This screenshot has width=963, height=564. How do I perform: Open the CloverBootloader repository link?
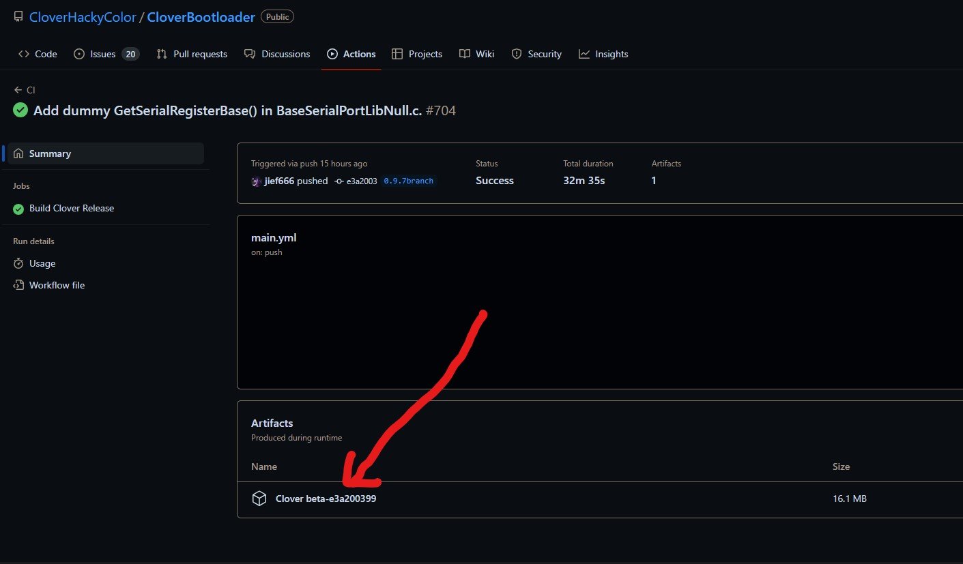point(203,17)
